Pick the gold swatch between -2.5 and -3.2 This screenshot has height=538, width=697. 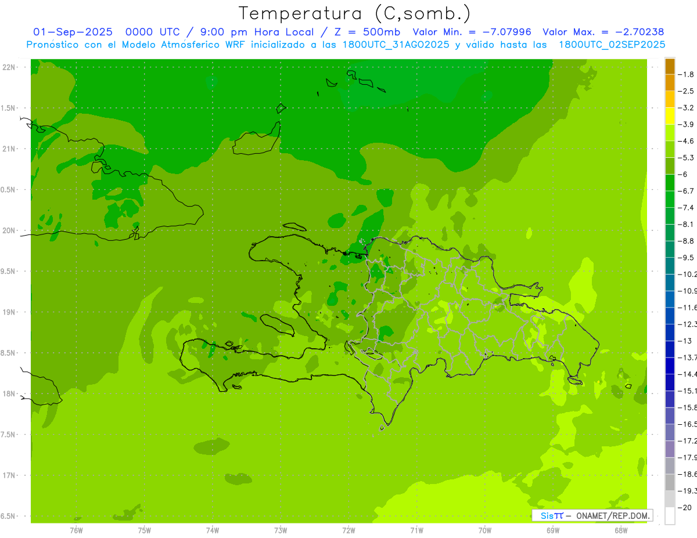(670, 99)
